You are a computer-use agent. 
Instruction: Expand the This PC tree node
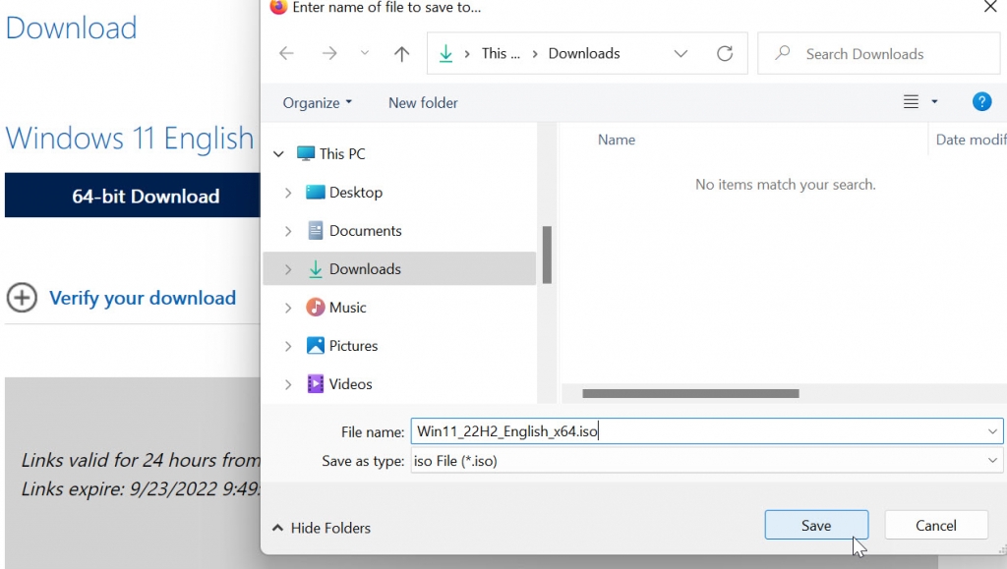278,153
